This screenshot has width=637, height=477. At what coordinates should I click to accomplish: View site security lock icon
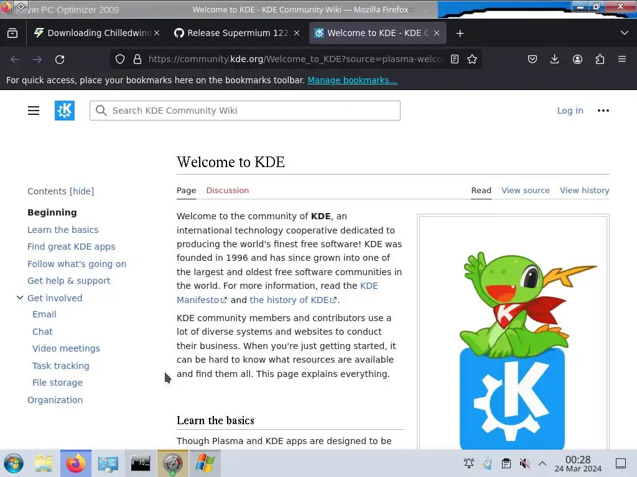point(137,59)
